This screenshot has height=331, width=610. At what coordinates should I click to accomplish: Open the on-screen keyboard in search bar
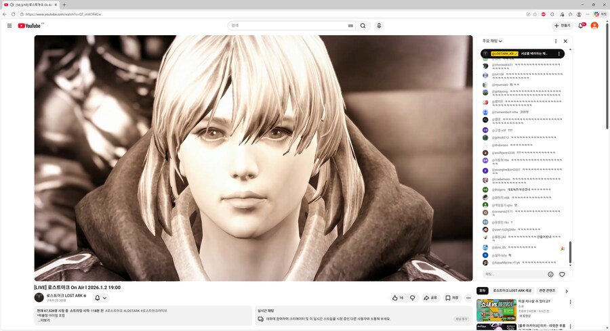tap(350, 26)
